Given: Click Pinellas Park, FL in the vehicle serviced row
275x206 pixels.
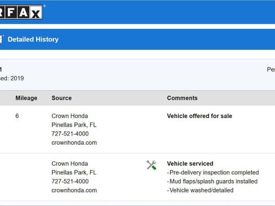Looking at the screenshot, I should [74, 172].
